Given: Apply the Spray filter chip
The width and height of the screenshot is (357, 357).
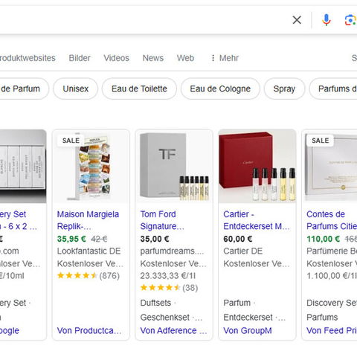Looking at the screenshot, I should [x=284, y=89].
